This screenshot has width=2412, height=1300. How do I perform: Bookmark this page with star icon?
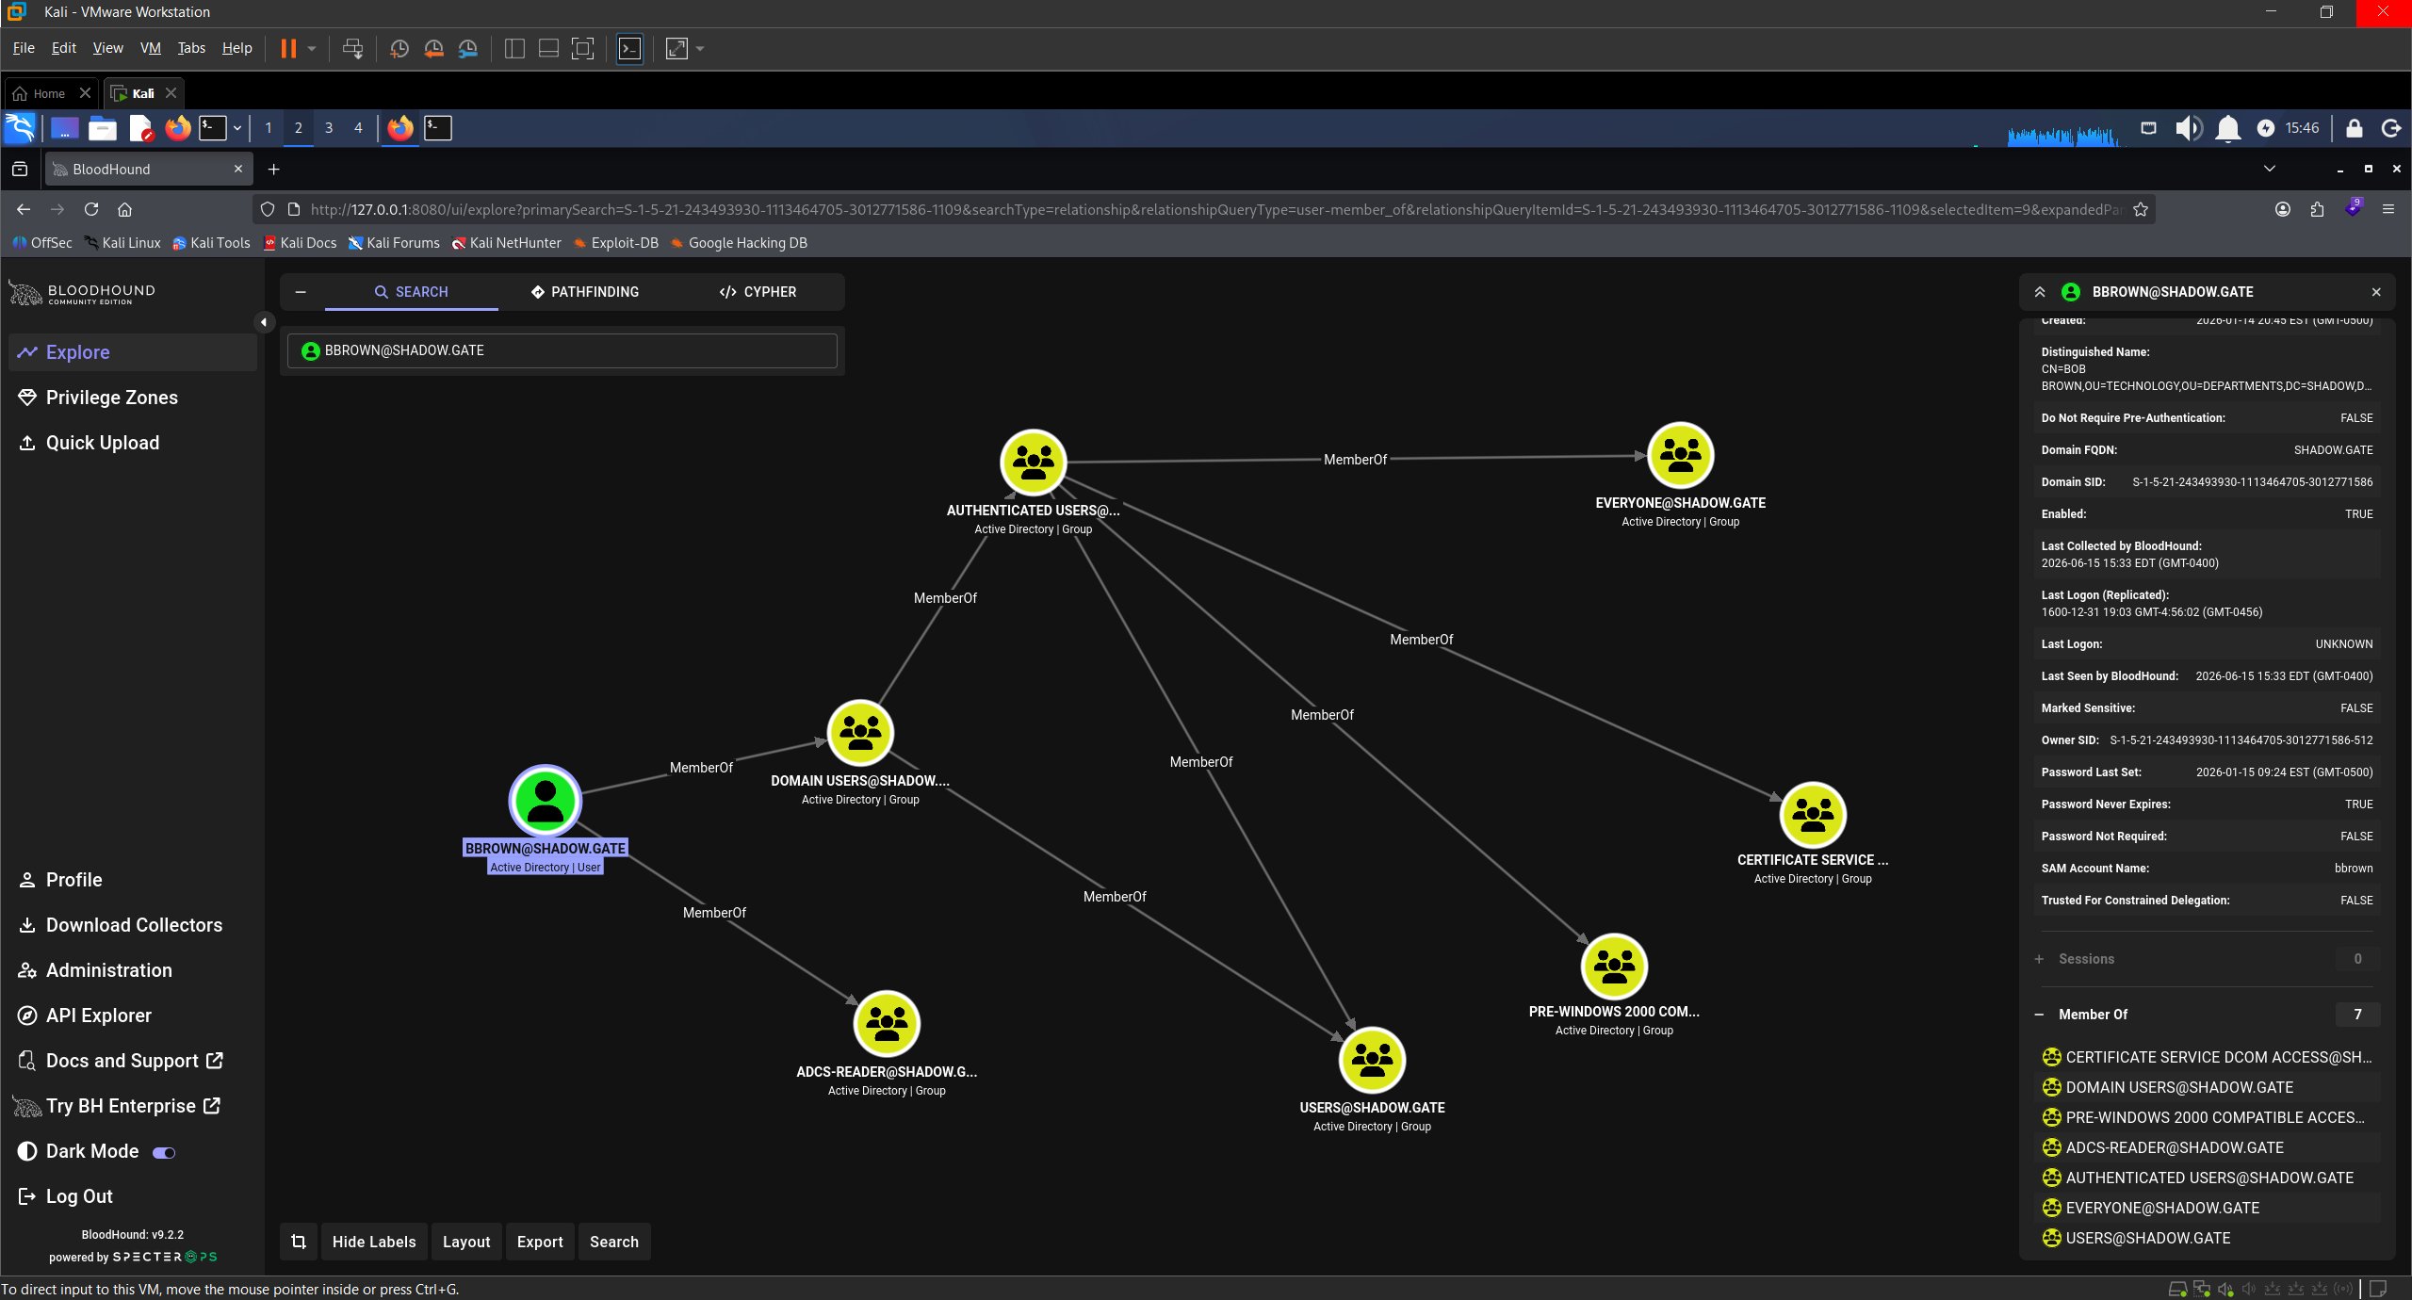pos(2141,209)
